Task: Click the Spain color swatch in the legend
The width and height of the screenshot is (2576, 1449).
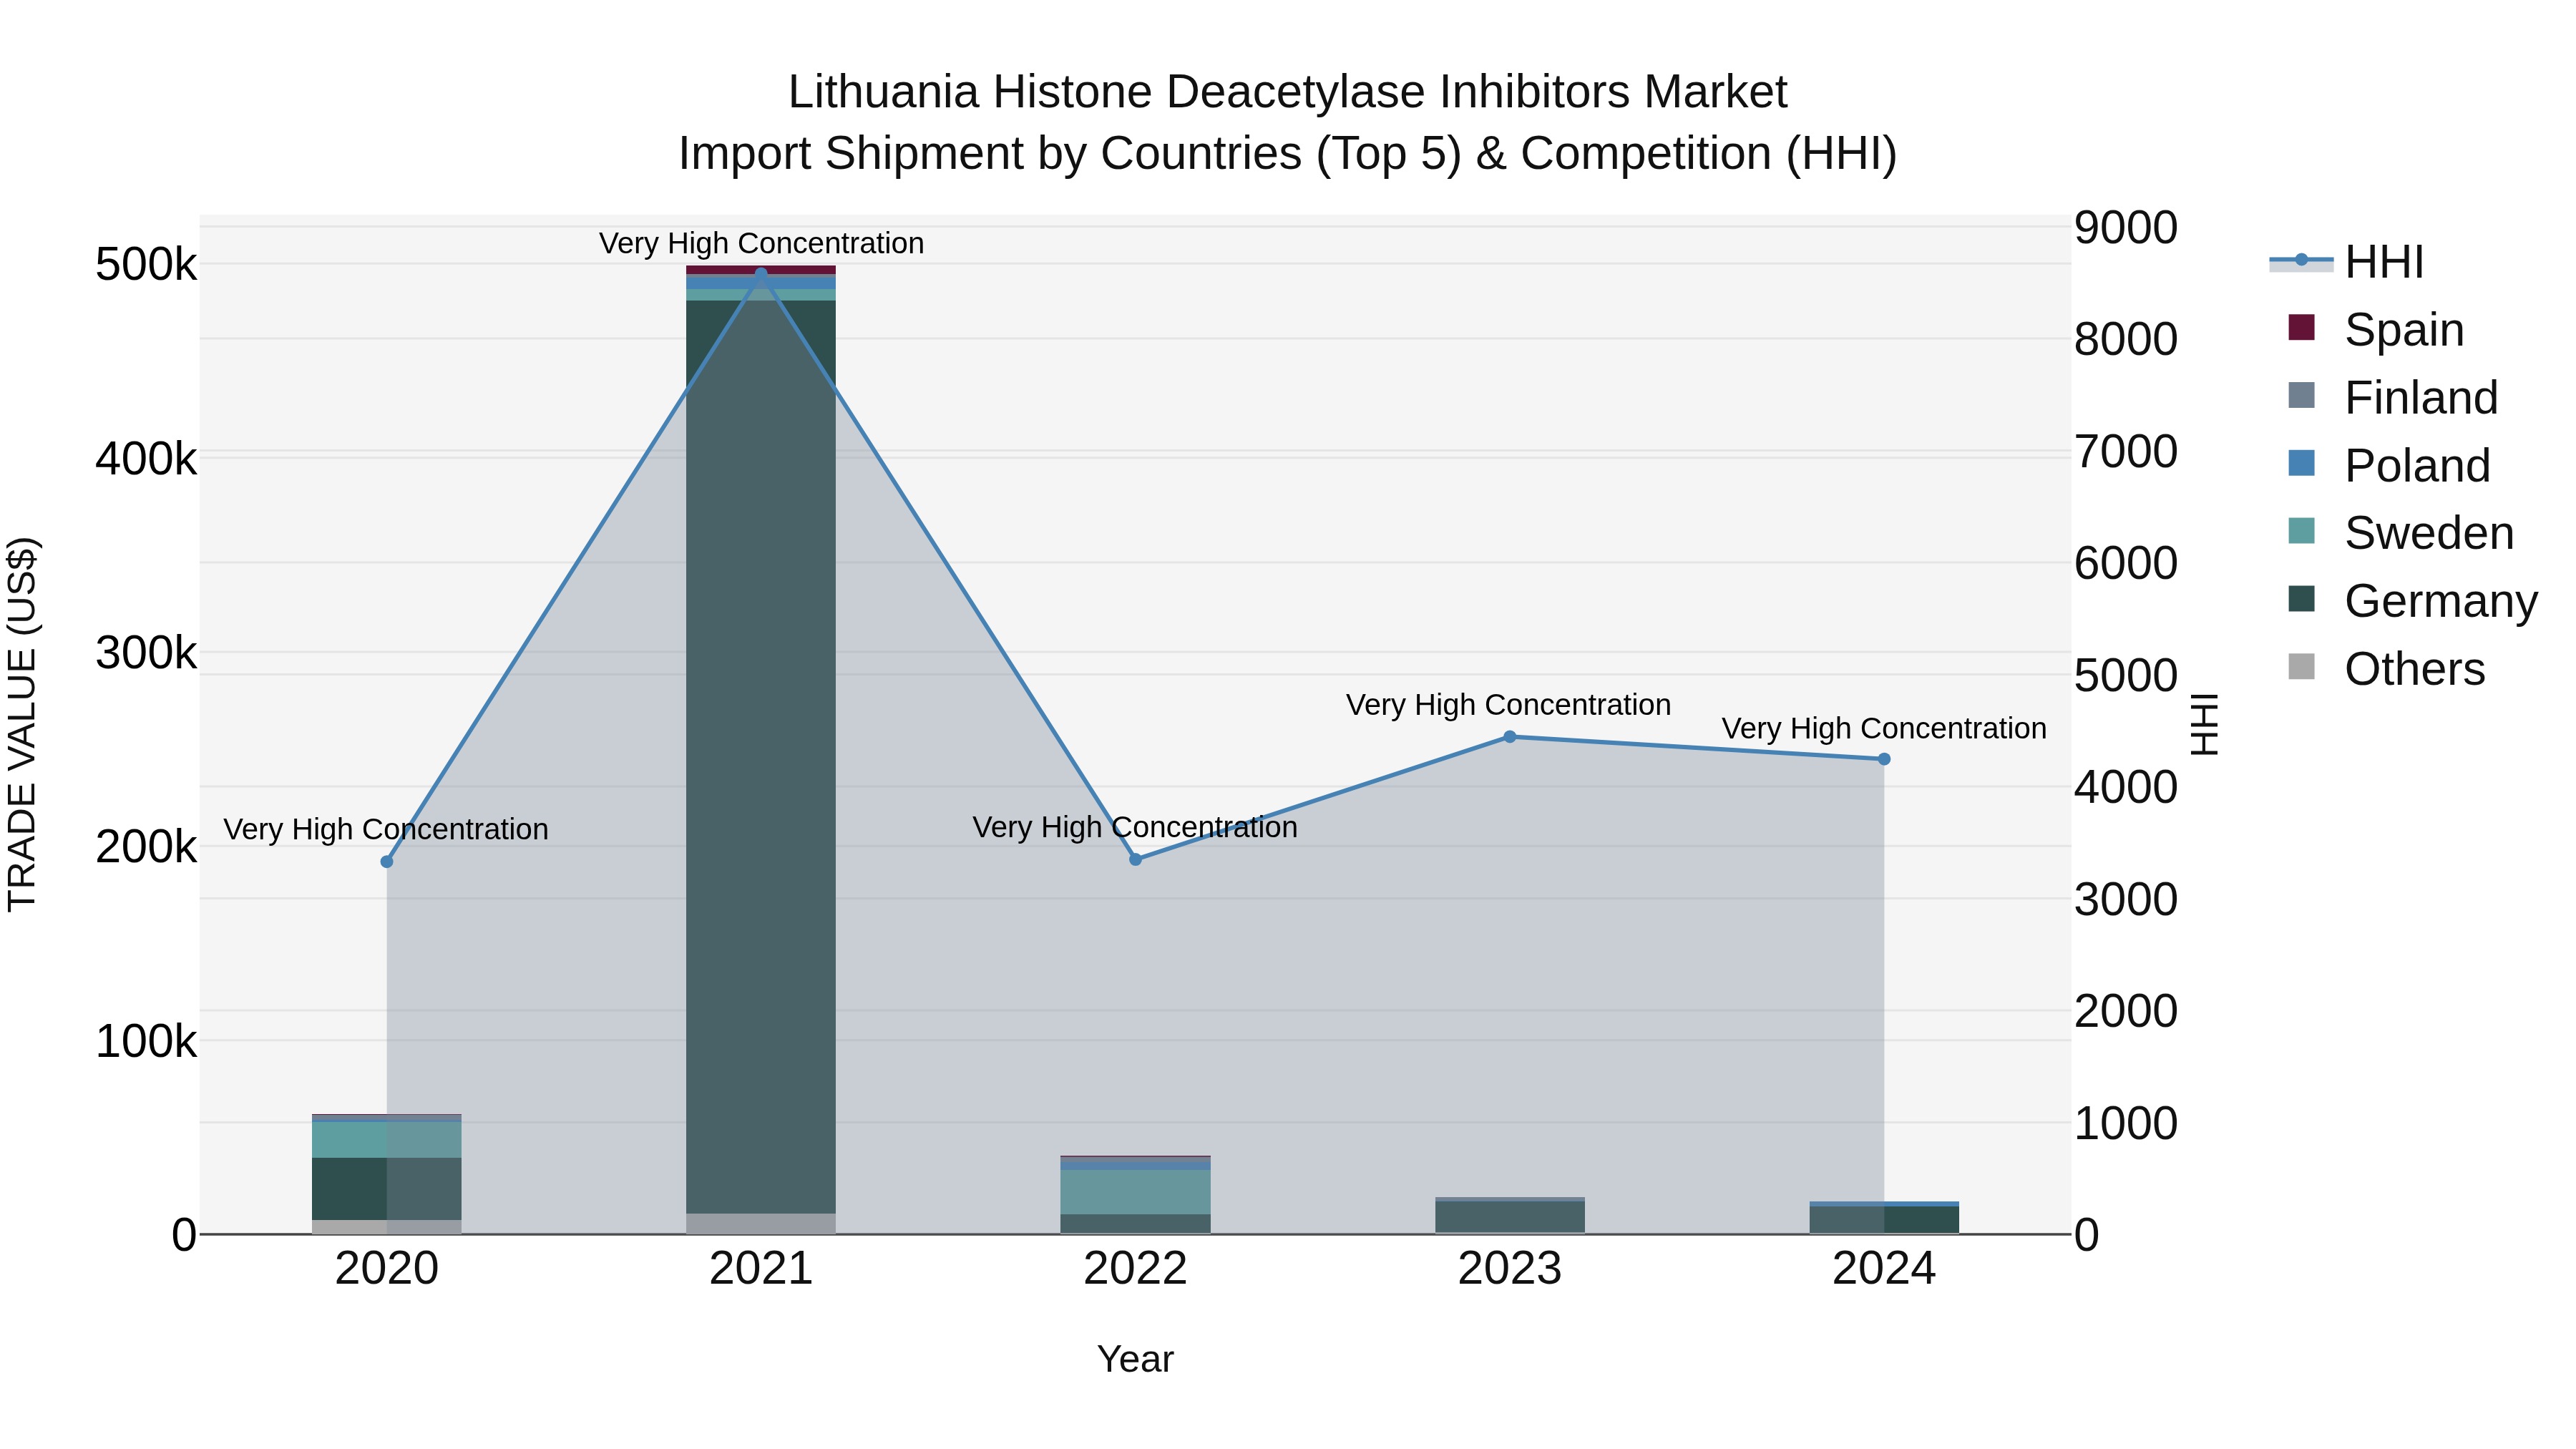Action: click(x=2301, y=327)
